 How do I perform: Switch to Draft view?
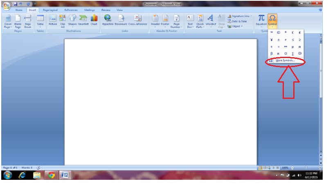point(277,168)
